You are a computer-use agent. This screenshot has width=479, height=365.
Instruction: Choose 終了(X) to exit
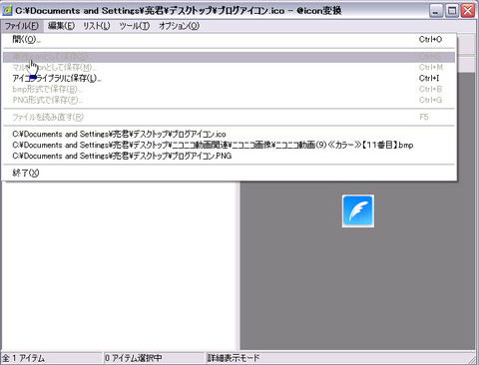(x=229, y=173)
